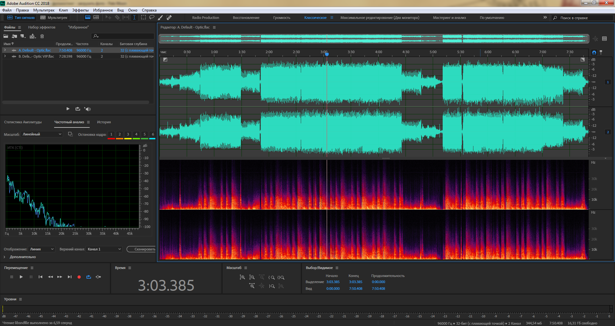Open the Масштаб Линейный dropdown

point(42,134)
